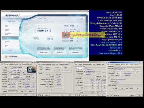The height and width of the screenshot is (108, 144).
Task: Click the SAVE RESULTS button
Action: coord(60,52)
